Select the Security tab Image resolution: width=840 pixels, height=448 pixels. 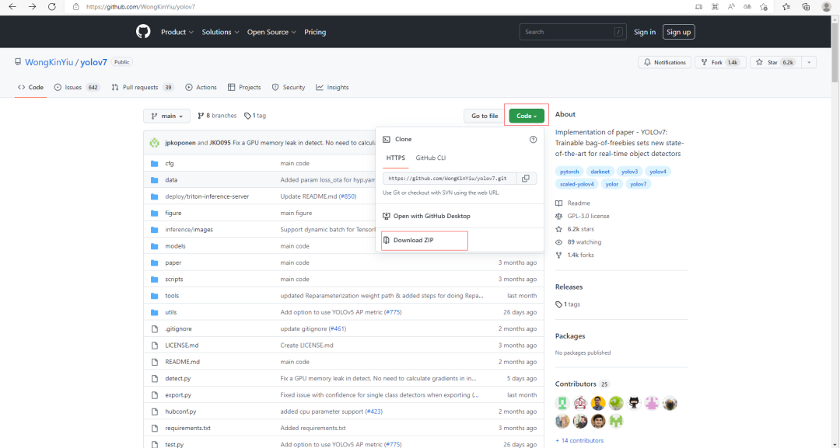[x=289, y=88]
